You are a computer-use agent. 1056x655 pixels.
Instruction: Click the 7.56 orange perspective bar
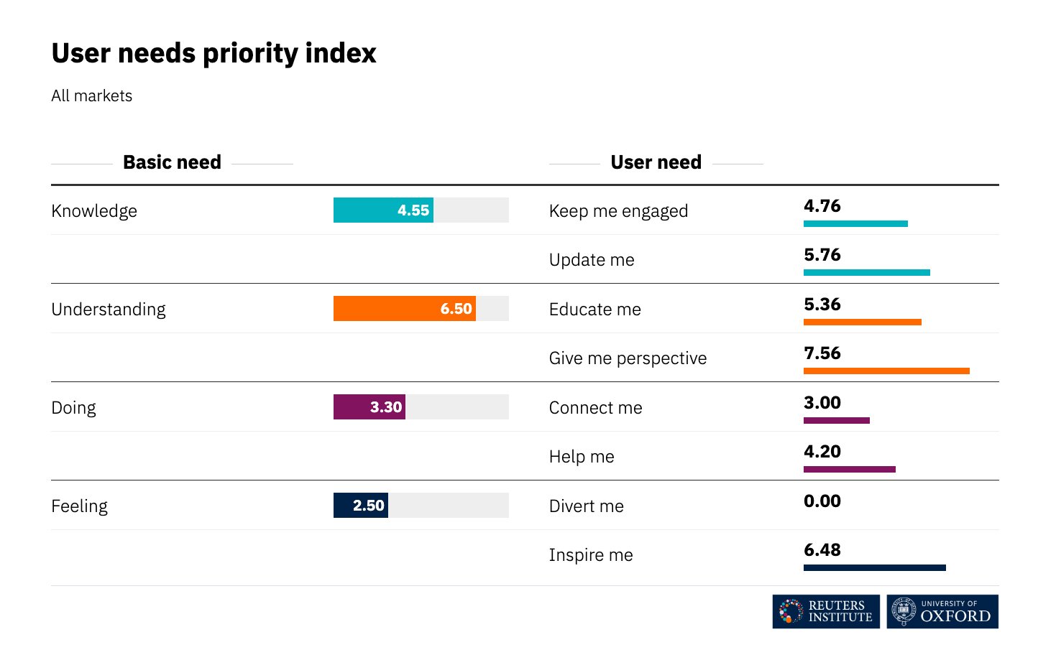tap(886, 371)
